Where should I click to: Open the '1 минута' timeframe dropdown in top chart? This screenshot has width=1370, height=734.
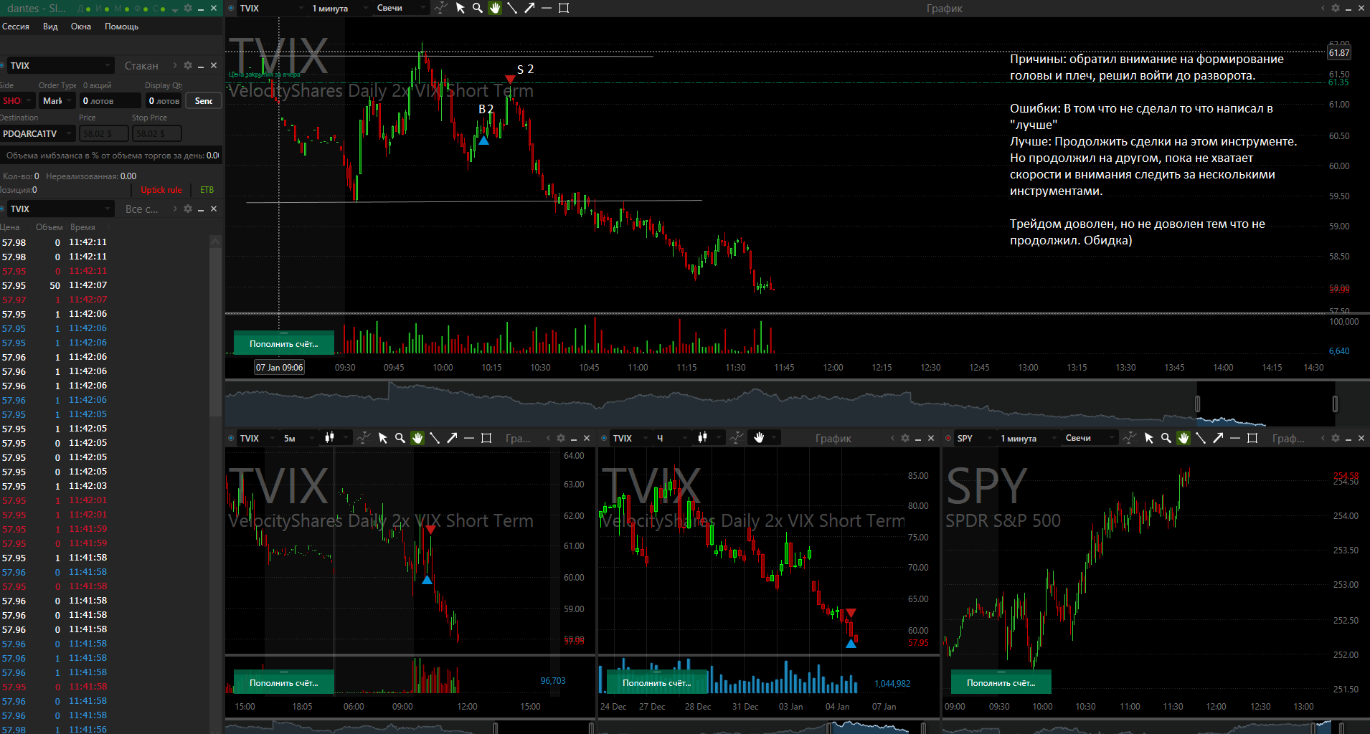point(339,8)
